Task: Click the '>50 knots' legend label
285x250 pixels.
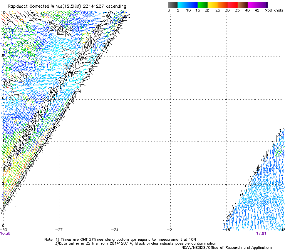Action: pyautogui.click(x=274, y=10)
